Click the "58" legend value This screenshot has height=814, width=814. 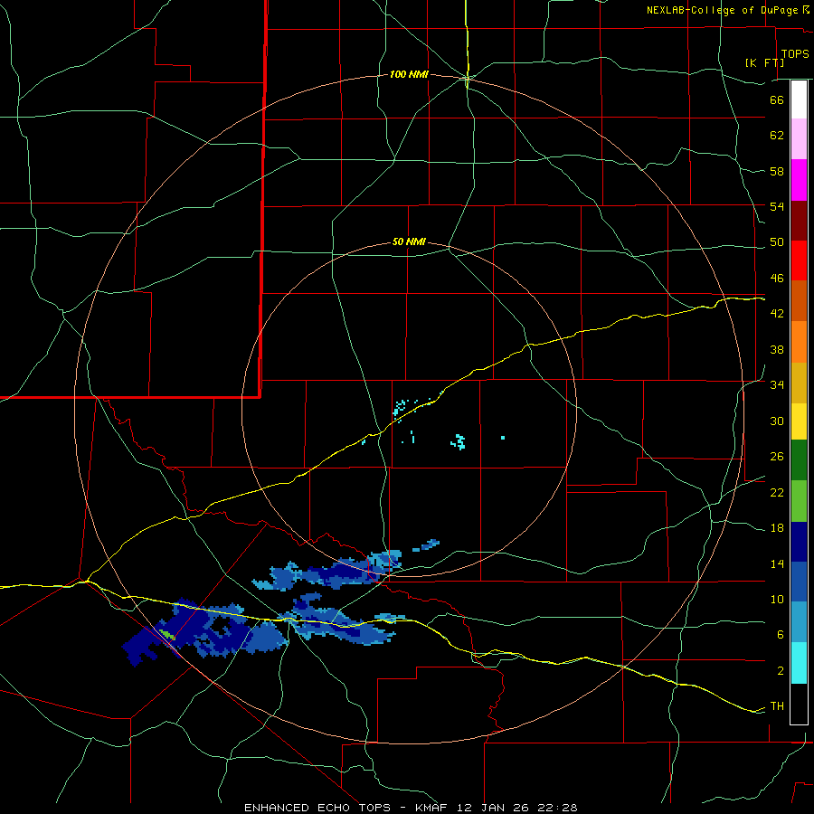tap(777, 171)
